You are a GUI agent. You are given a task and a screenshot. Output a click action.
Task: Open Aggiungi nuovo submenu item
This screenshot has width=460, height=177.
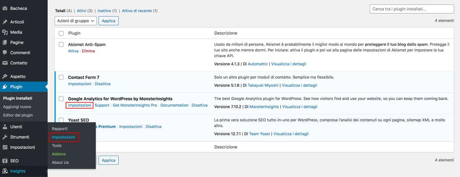(17, 107)
